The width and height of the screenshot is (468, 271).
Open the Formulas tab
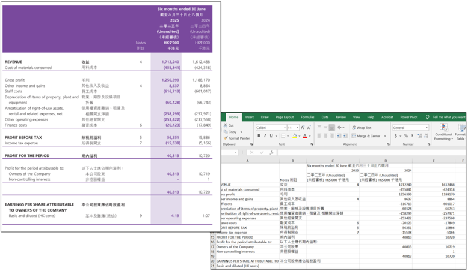[307, 117]
